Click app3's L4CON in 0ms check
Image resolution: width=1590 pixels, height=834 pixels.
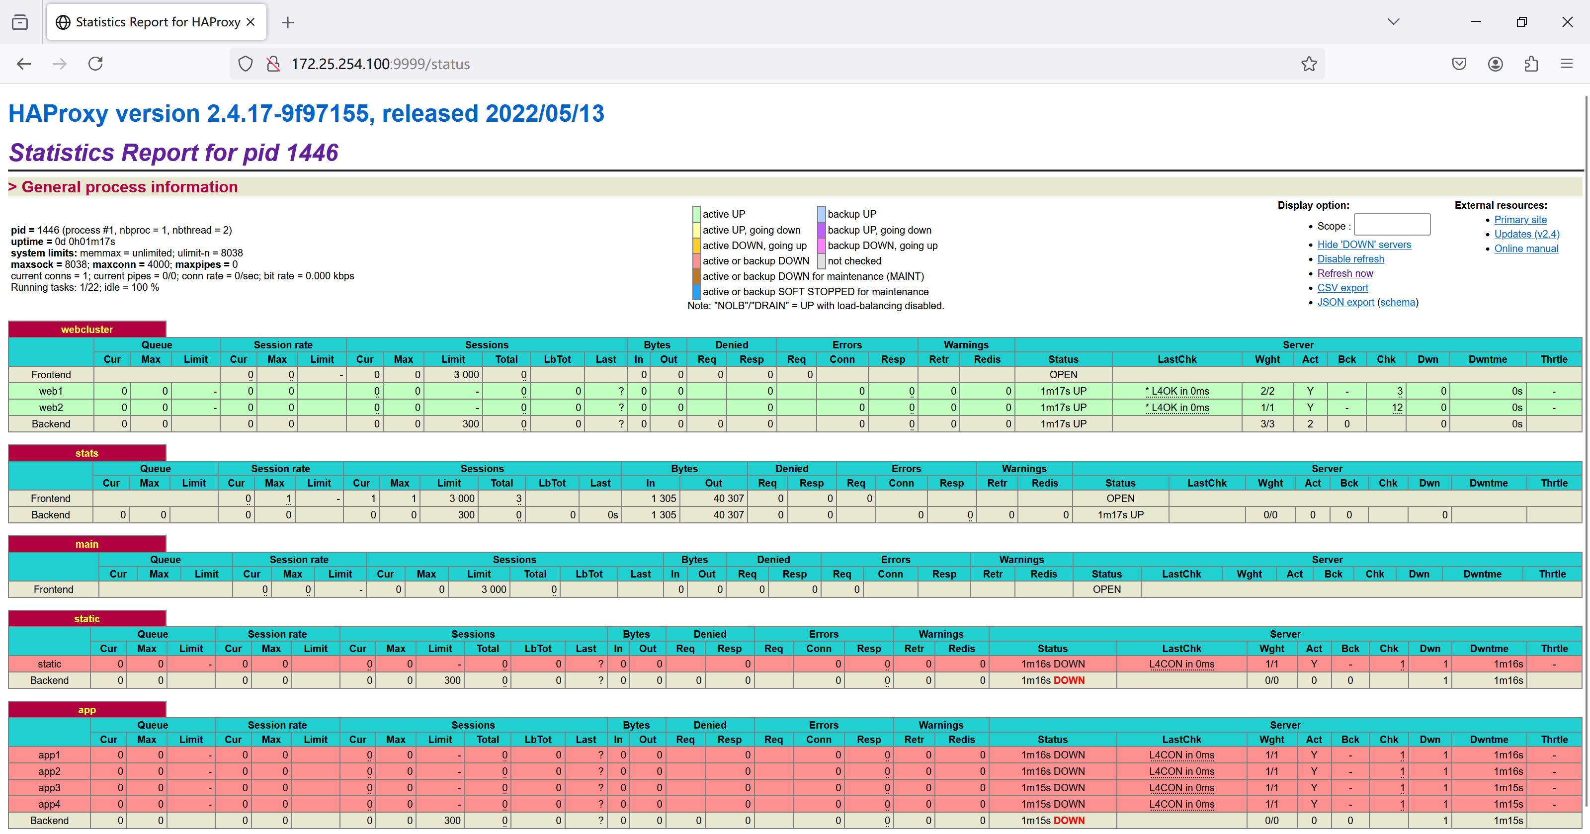tap(1181, 788)
